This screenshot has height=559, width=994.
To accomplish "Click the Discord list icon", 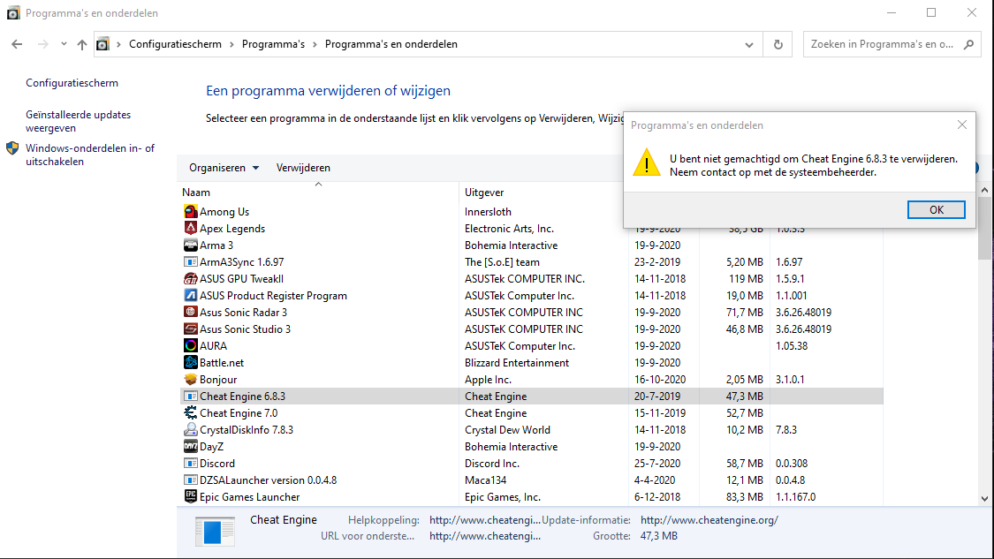I will 190,464.
